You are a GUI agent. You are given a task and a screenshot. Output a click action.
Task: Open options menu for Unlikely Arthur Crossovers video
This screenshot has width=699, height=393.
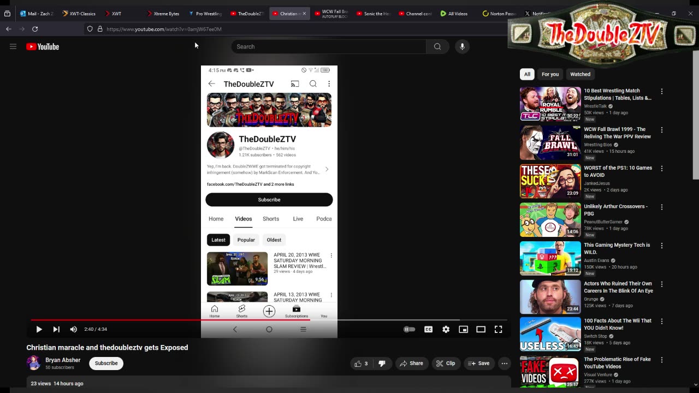click(662, 207)
